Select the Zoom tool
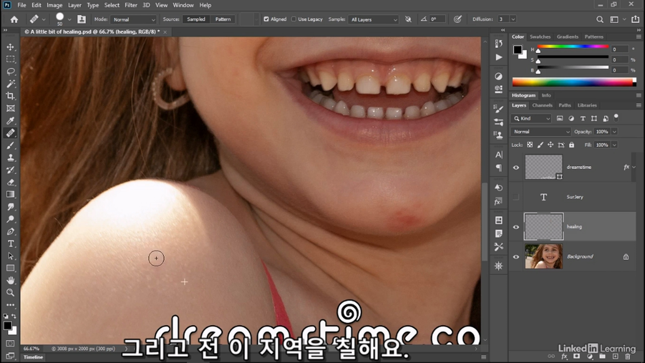 pos(11,292)
